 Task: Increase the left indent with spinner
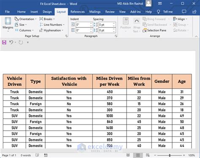tap(91, 23)
